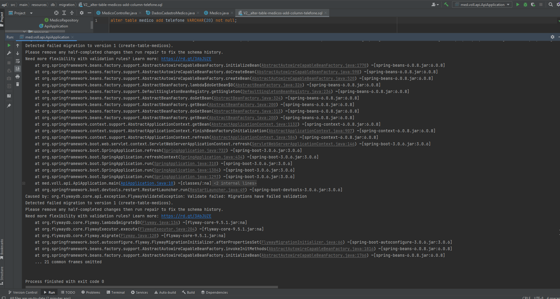Expand all in the Project panel
Image resolution: width=560 pixels, height=299 pixels.
click(64, 13)
